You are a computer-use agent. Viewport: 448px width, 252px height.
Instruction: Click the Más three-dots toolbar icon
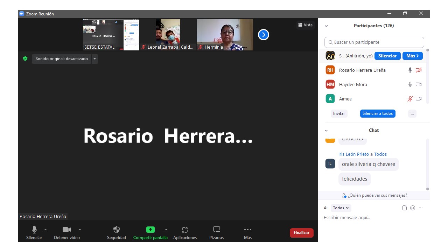(x=247, y=230)
